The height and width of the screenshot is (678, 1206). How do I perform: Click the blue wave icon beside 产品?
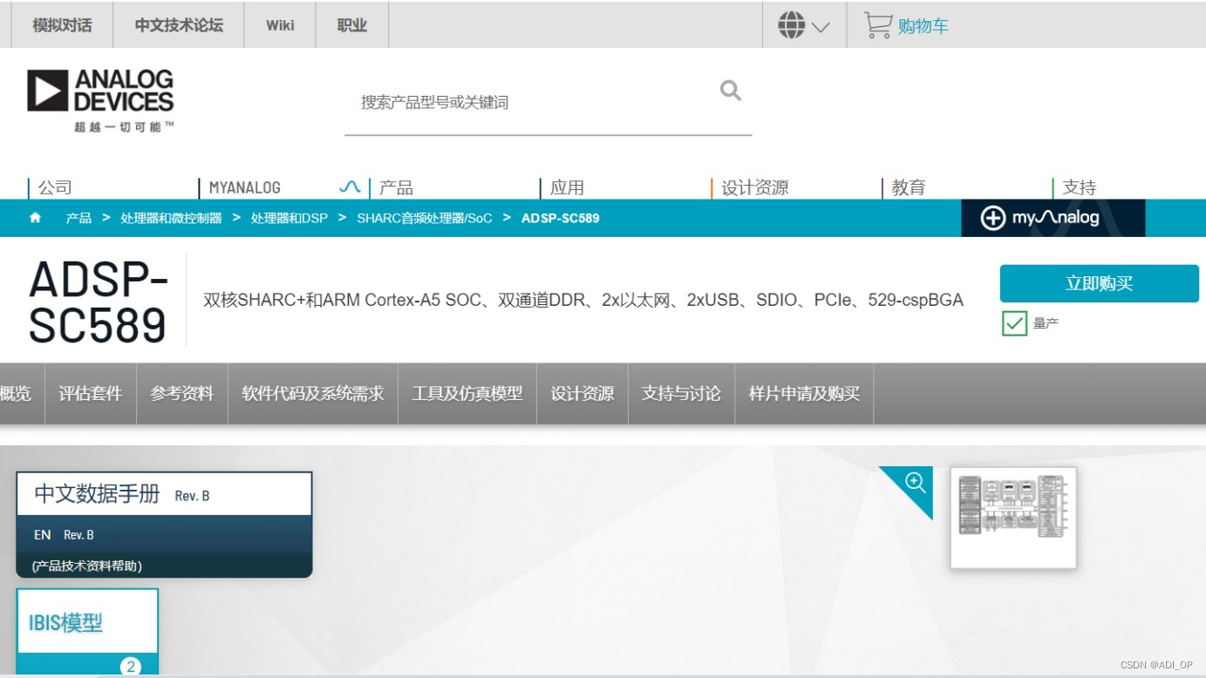(350, 187)
